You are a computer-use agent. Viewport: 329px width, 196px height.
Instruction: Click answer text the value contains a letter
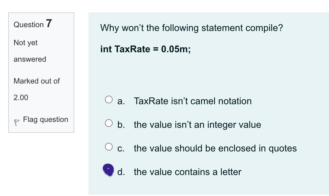point(187,172)
